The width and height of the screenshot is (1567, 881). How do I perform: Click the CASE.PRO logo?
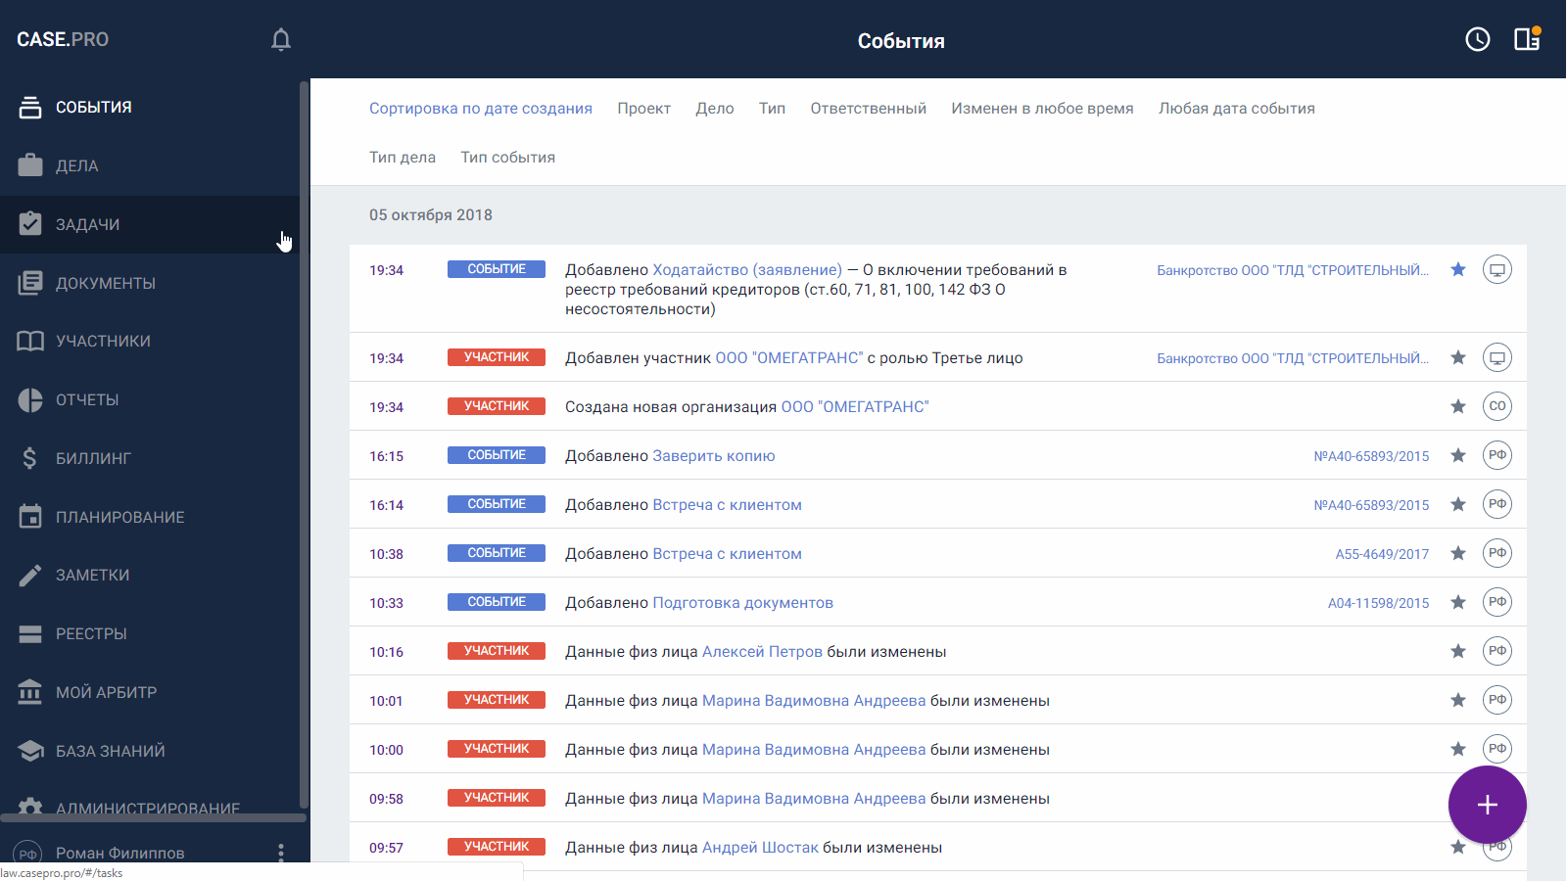63,39
